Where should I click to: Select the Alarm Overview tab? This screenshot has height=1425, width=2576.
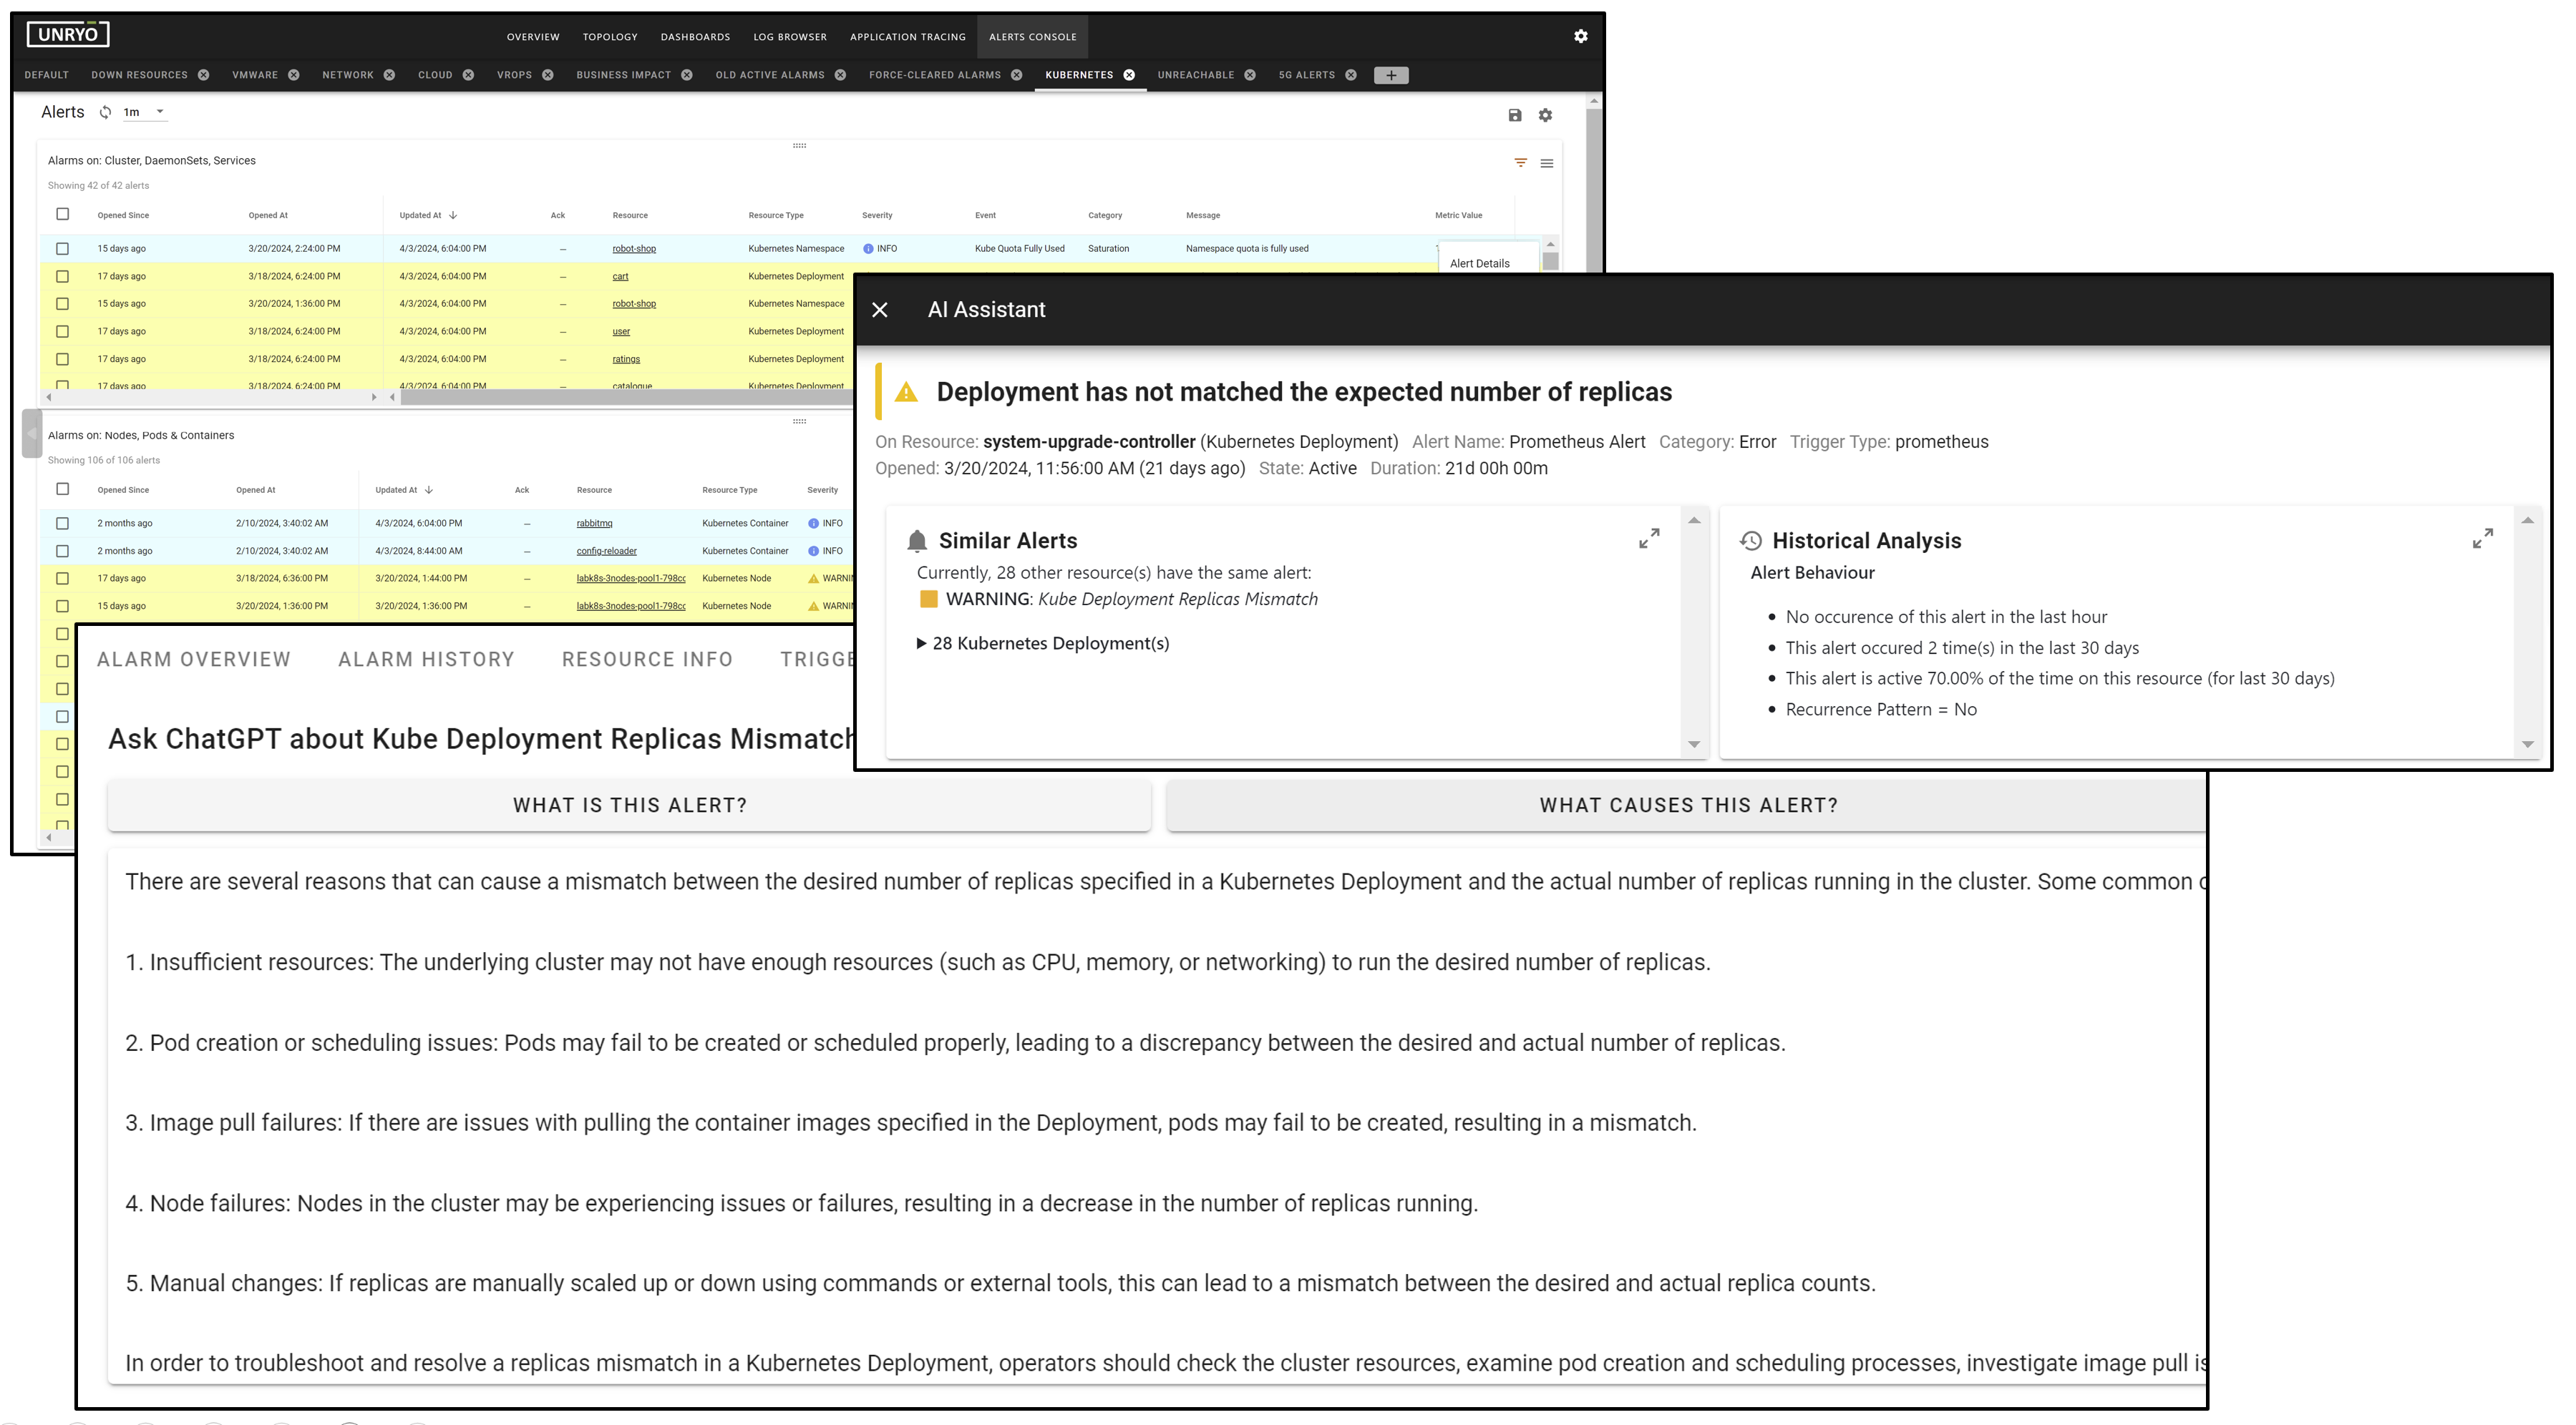click(x=194, y=660)
